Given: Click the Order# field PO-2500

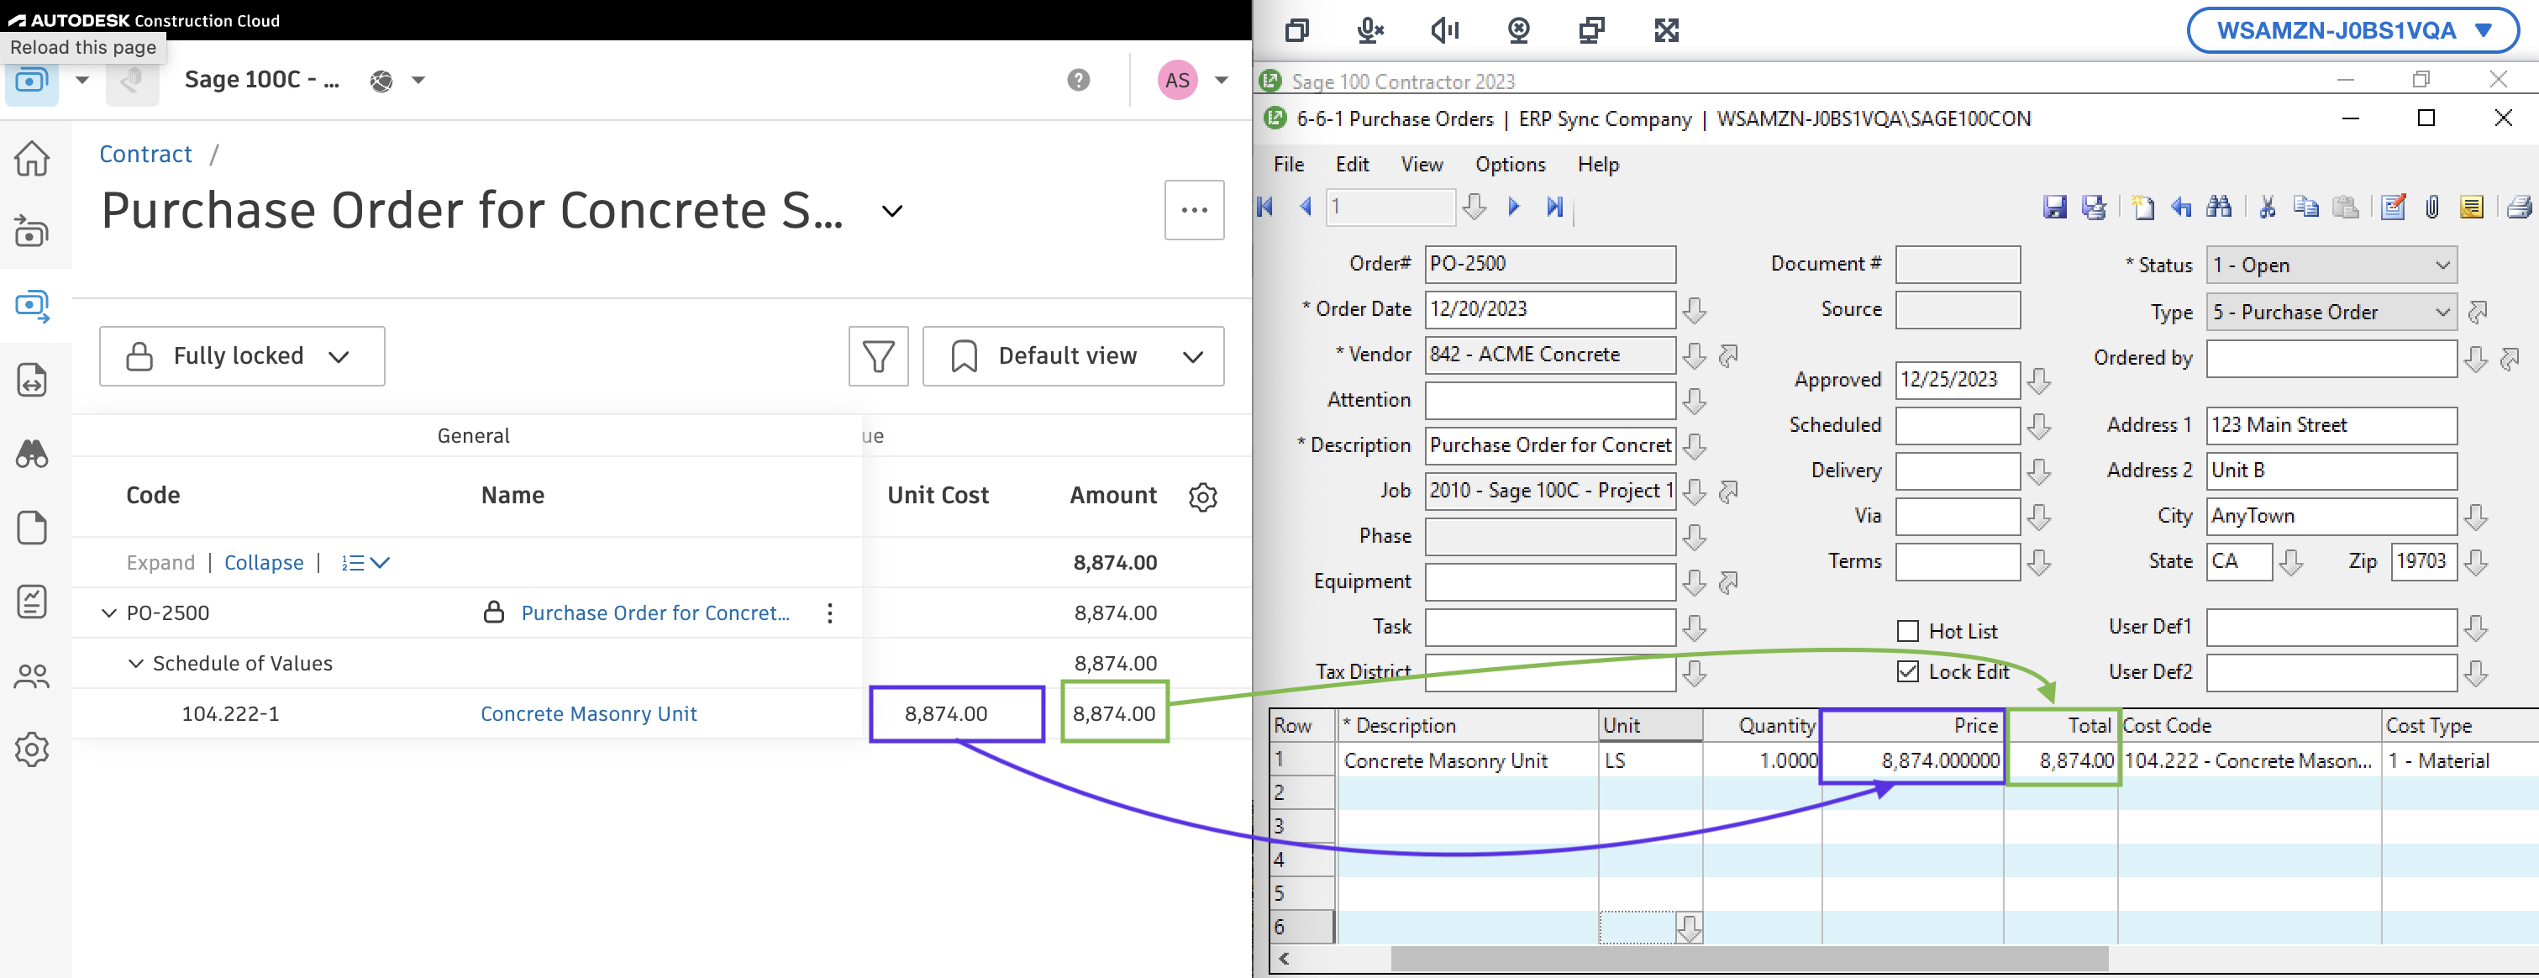Looking at the screenshot, I should (x=1550, y=264).
